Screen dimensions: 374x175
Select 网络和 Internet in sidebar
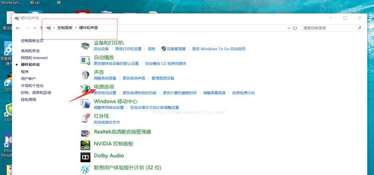tap(34, 58)
